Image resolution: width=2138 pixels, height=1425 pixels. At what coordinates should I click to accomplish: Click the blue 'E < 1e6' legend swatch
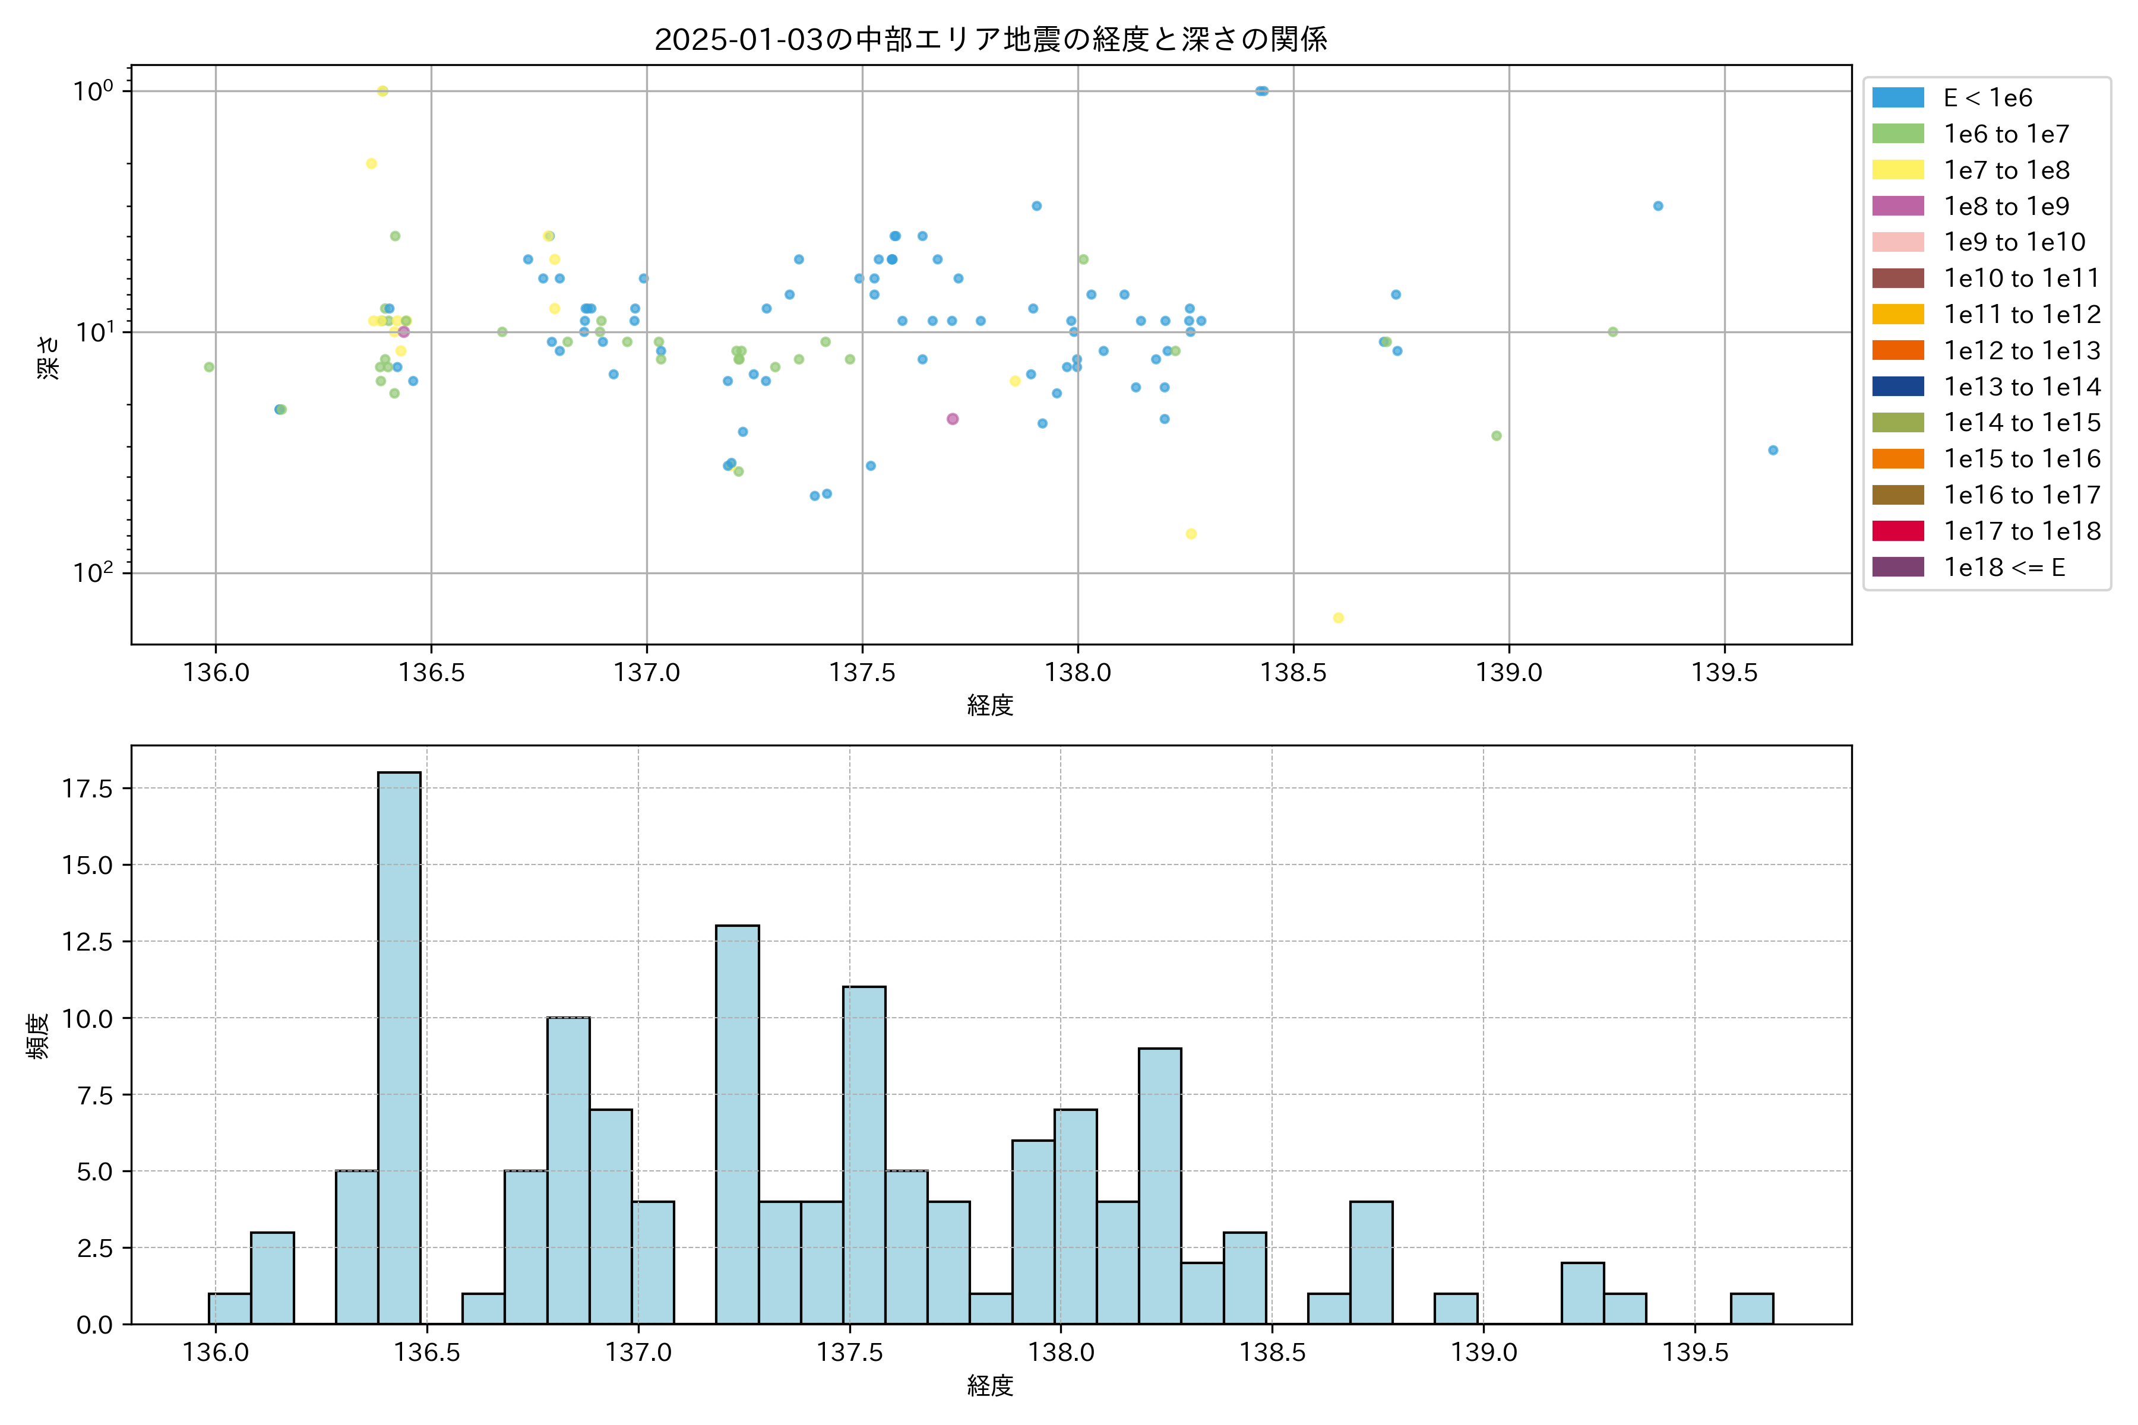coord(1898,98)
